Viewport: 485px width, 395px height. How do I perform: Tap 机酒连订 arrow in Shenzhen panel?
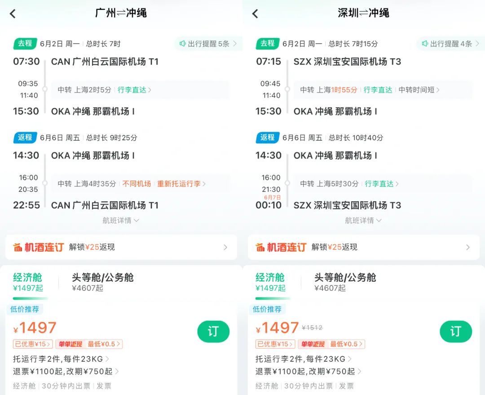tap(468, 247)
